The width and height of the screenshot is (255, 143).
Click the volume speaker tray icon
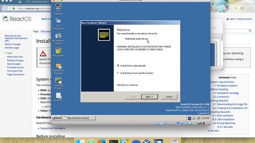click(x=194, y=118)
